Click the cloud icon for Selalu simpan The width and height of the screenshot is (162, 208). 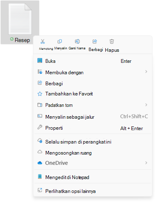(x=40, y=141)
